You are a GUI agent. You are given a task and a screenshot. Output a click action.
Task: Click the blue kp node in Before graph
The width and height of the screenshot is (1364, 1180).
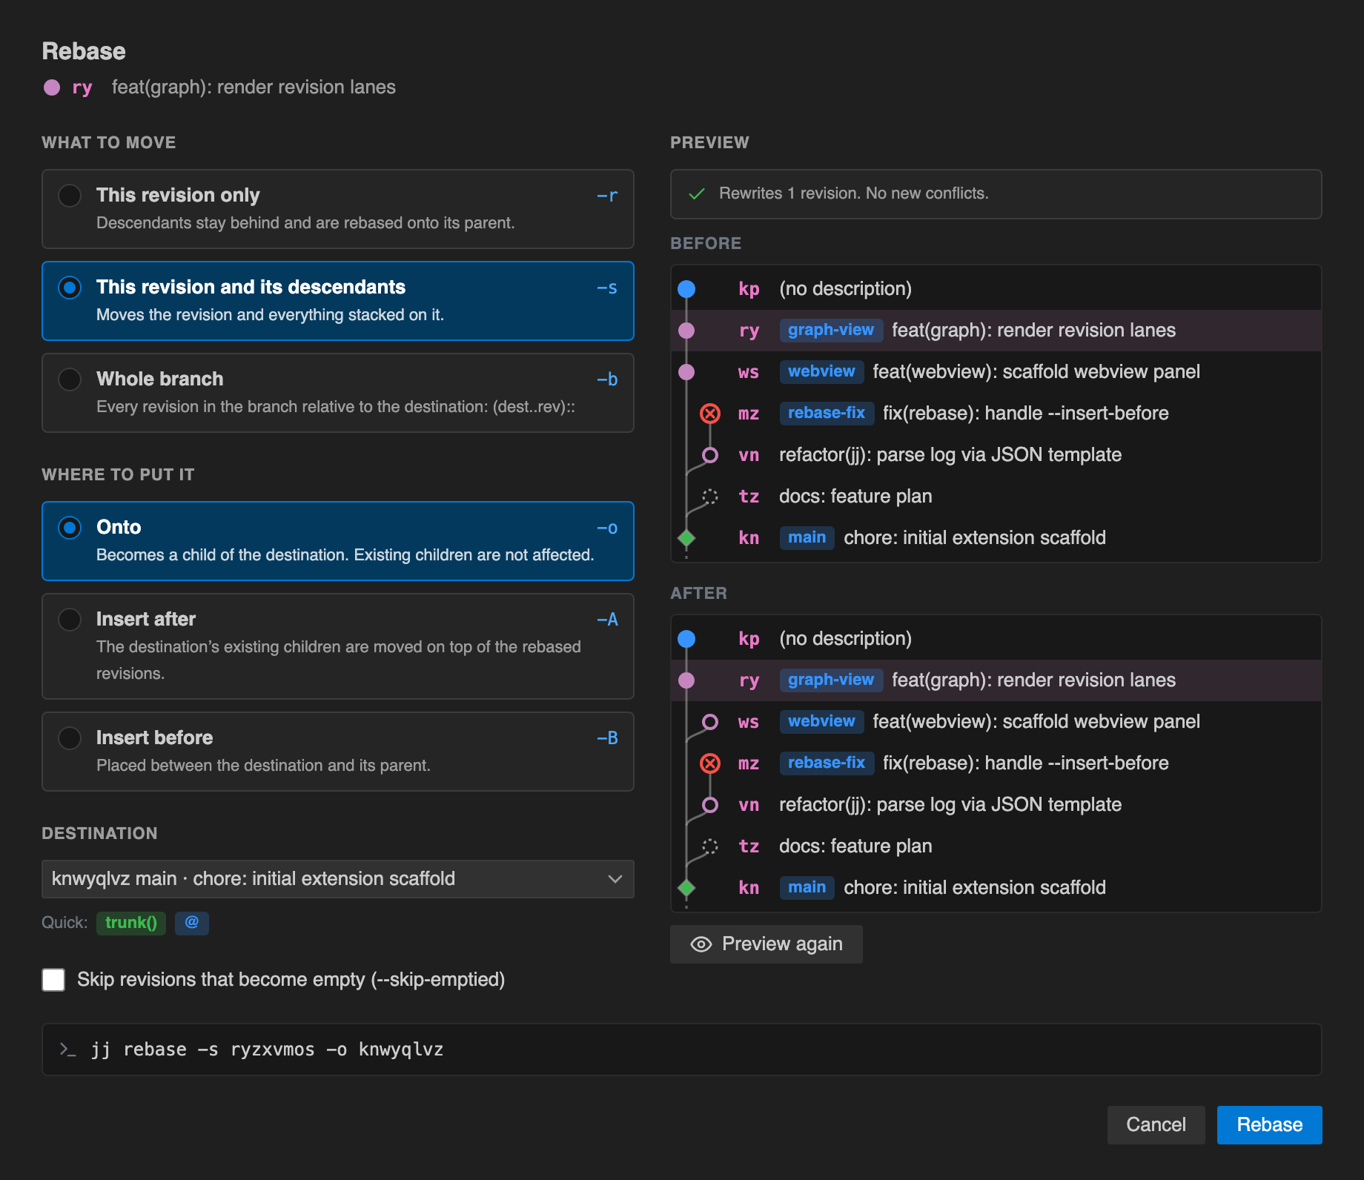pyautogui.click(x=686, y=289)
